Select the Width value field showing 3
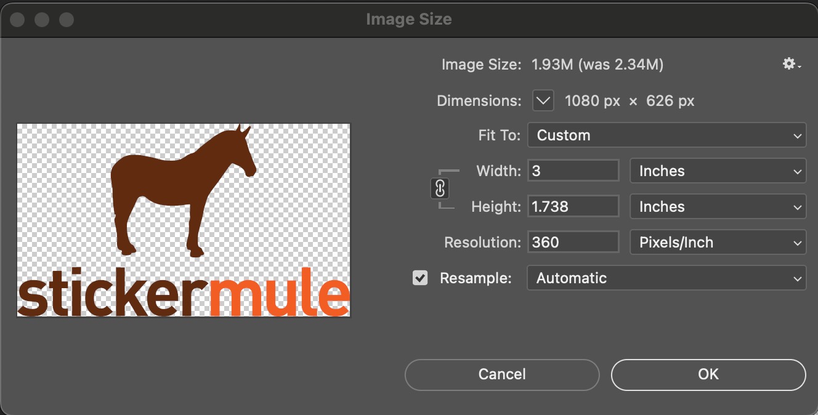Viewport: 818px width, 415px height. click(x=573, y=171)
